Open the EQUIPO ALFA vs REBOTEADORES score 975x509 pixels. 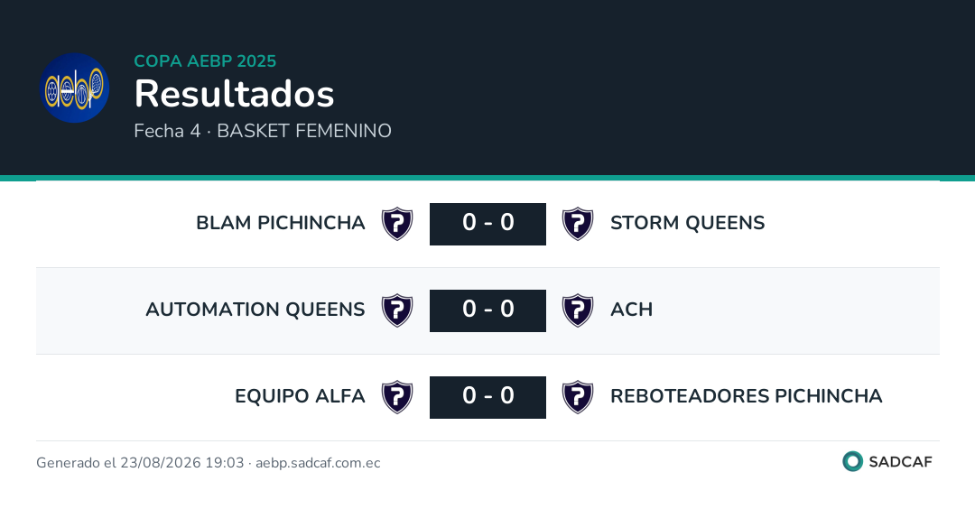(487, 397)
